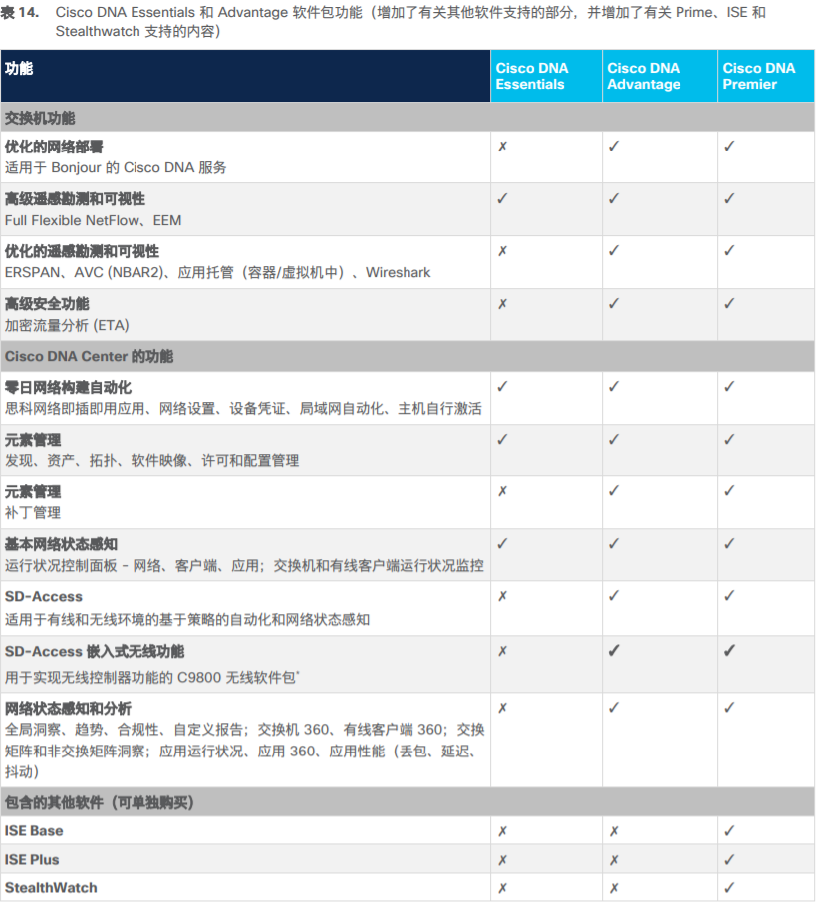Click the text Full Flexible NetFlow、EEM

tap(94, 220)
